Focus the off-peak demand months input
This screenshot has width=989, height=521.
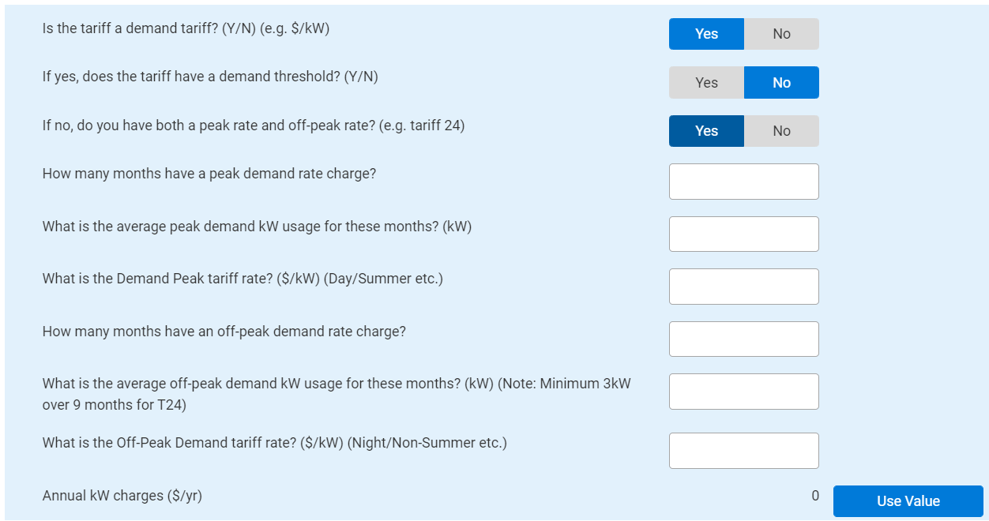743,339
